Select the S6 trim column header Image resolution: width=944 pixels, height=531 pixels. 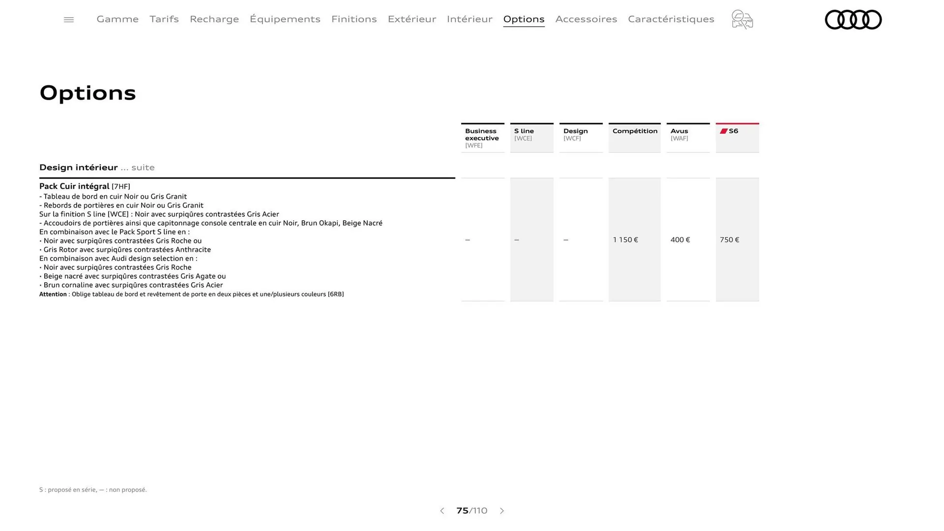(737, 137)
